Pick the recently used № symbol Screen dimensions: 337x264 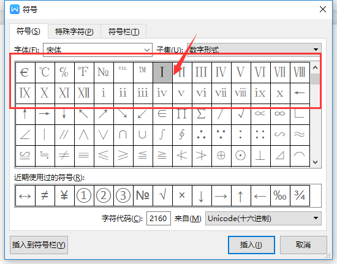[143, 195]
